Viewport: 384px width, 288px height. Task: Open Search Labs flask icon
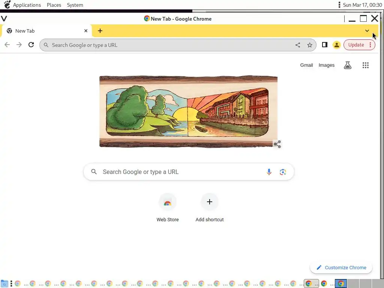348,65
